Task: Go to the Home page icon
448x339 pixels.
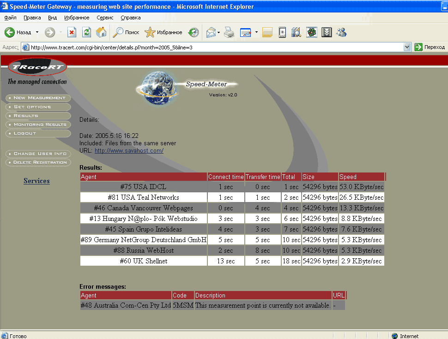Action: coord(101,32)
